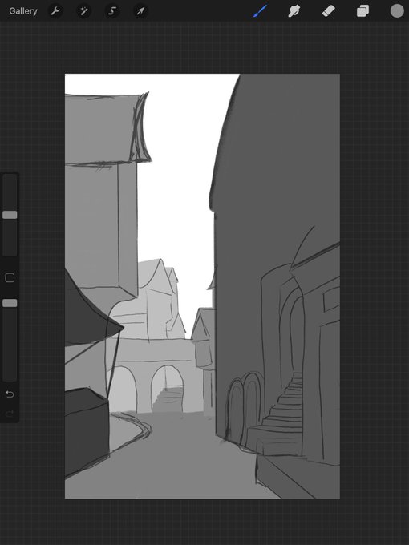
Task: Open the Actions wrench menu
Action: (x=55, y=11)
